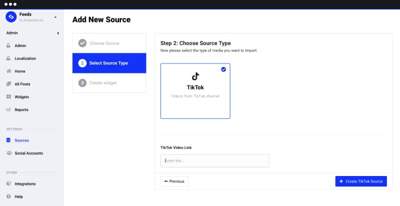Click the TikTok Video Link label
Image resolution: width=400 pixels, height=206 pixels.
pyautogui.click(x=176, y=147)
